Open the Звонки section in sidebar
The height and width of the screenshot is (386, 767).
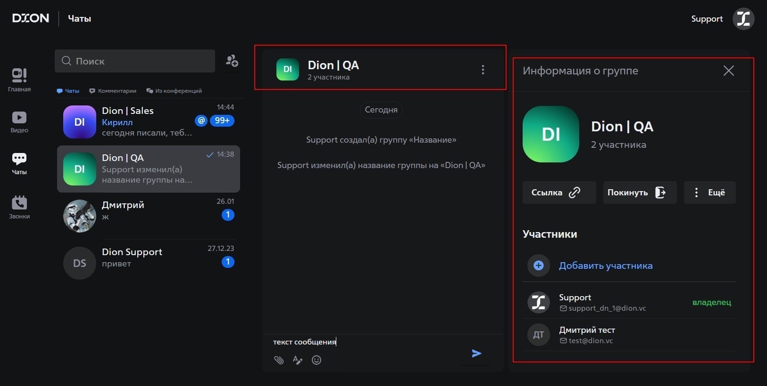(x=19, y=207)
